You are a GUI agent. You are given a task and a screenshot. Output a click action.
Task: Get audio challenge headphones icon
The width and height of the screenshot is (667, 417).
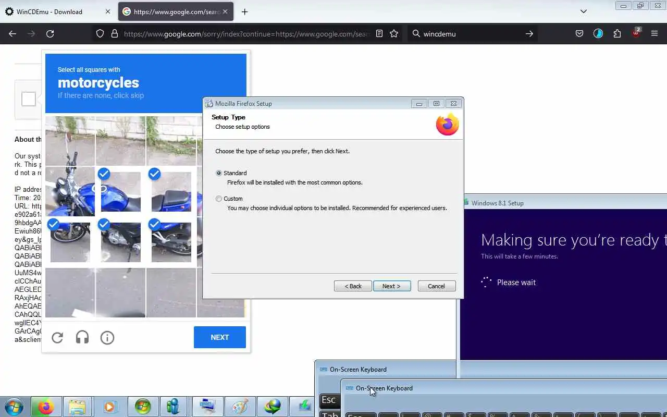point(82,338)
